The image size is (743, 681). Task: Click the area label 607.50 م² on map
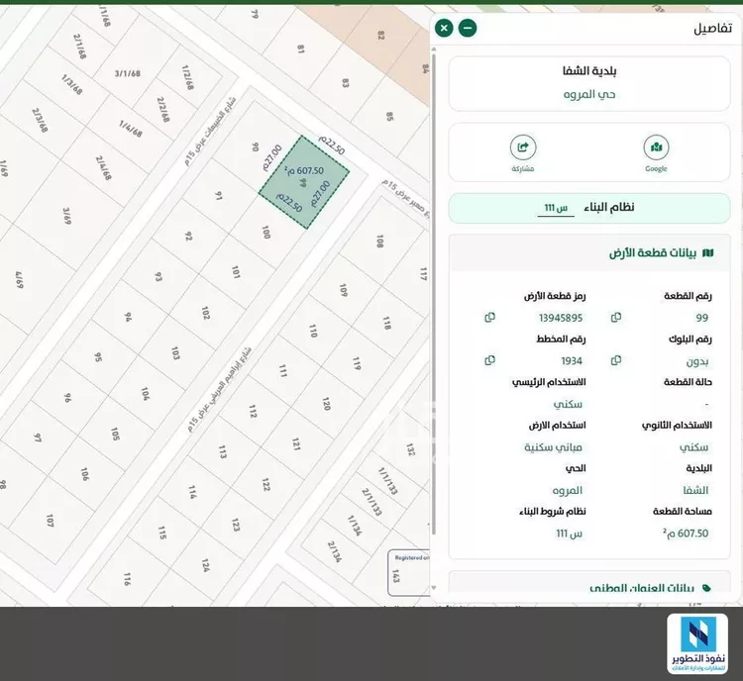[304, 170]
